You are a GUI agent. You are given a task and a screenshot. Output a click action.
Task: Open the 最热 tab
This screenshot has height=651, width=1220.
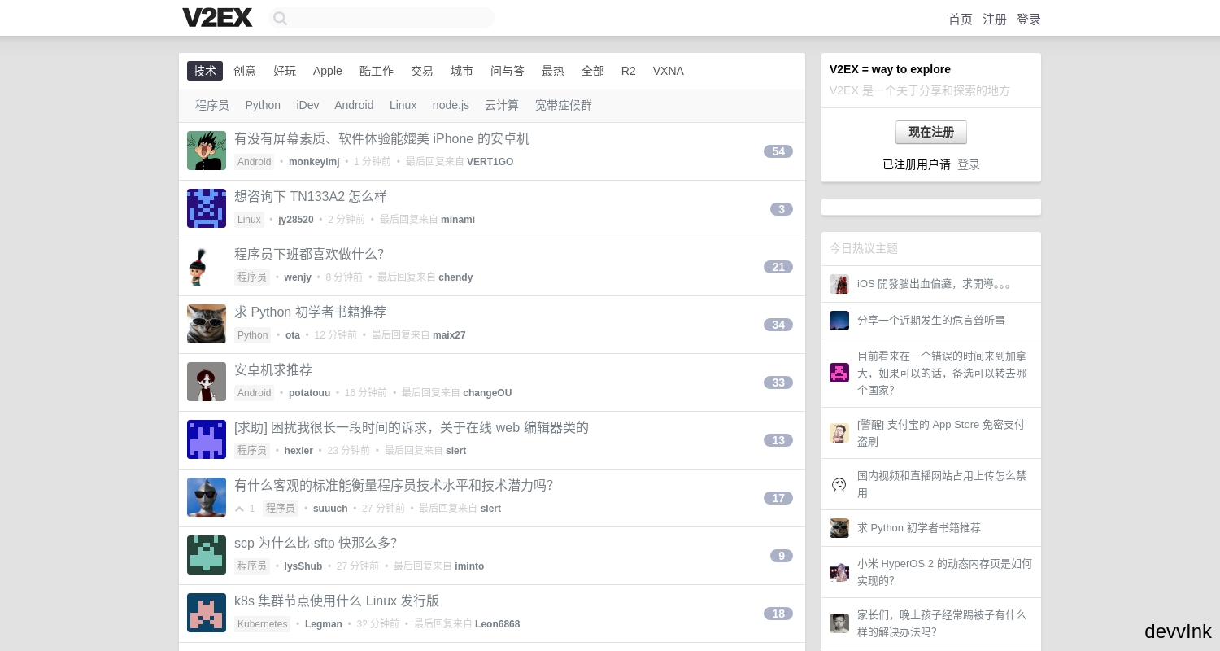(x=553, y=71)
